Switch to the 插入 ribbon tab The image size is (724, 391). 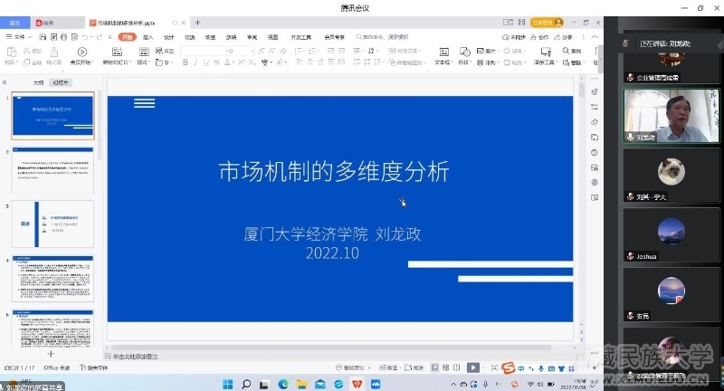click(148, 37)
